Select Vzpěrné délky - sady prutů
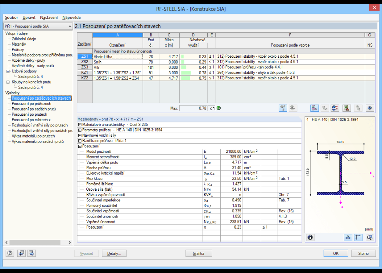This screenshot has width=382, height=273. click(x=33, y=66)
